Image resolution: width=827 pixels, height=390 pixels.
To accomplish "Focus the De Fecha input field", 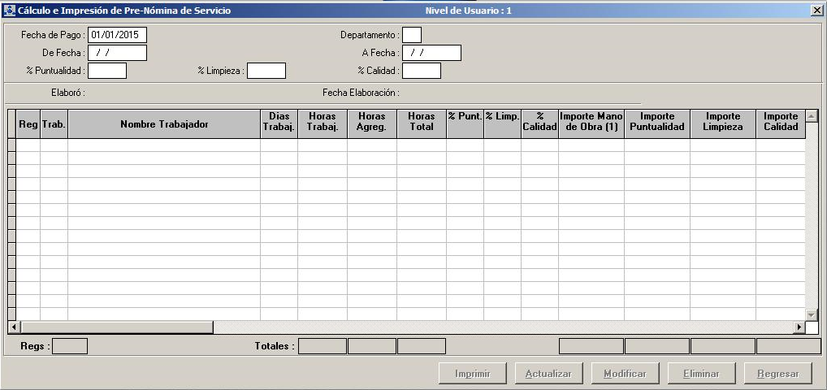I will click(x=117, y=53).
